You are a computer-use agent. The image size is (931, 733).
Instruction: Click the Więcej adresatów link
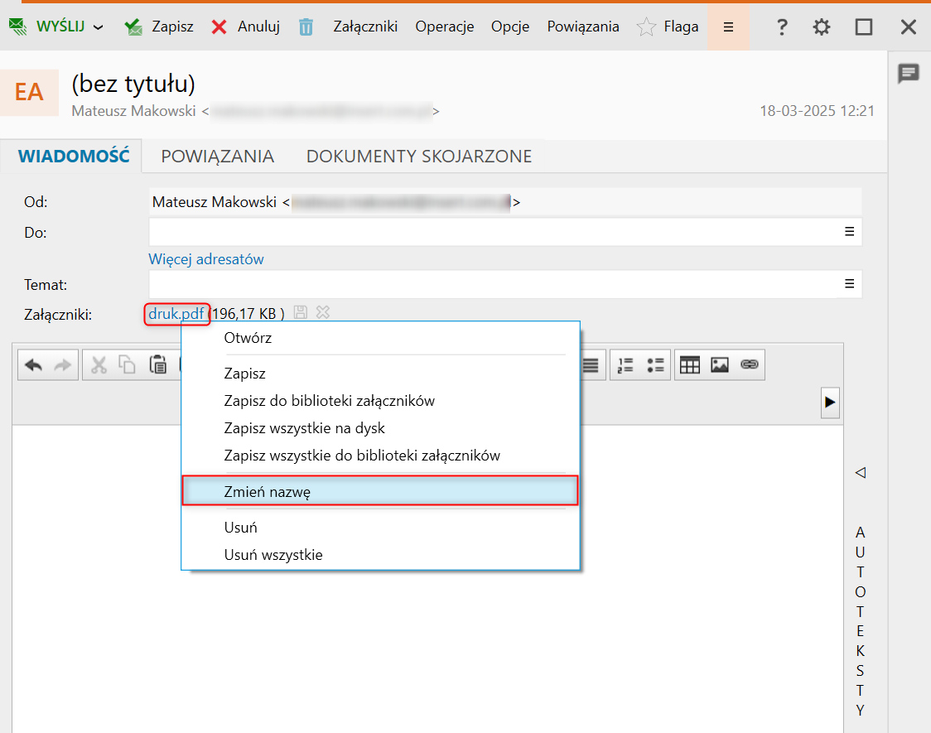point(206,259)
